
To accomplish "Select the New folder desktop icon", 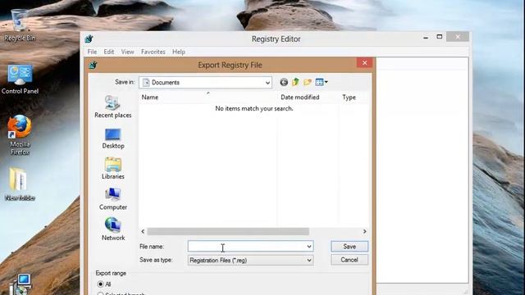I will point(20,184).
